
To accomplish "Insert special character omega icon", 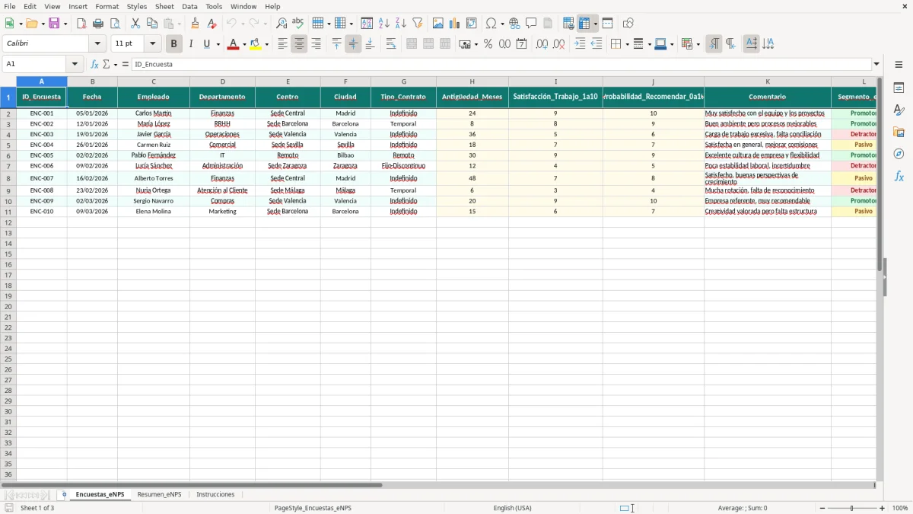I will click(x=491, y=24).
